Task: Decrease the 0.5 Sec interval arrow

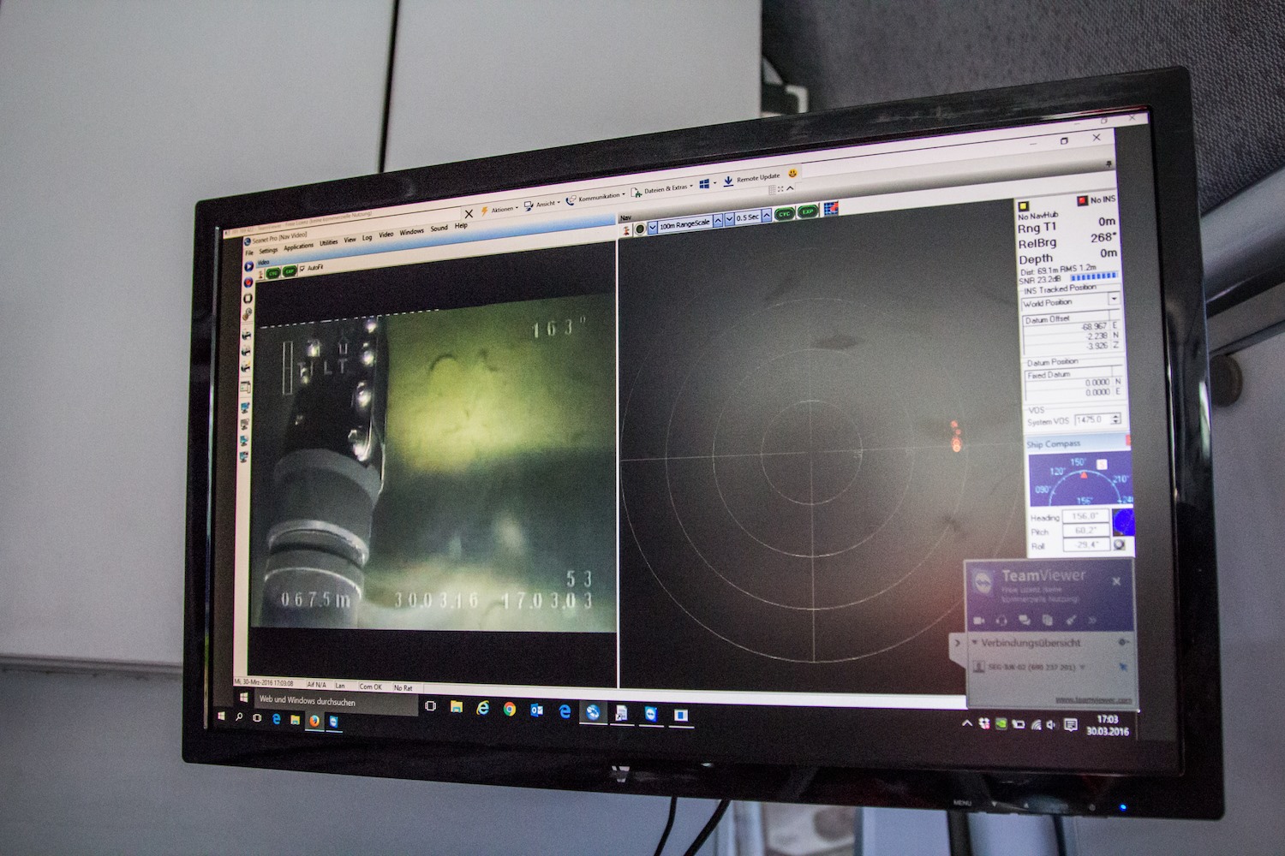Action: 730,219
